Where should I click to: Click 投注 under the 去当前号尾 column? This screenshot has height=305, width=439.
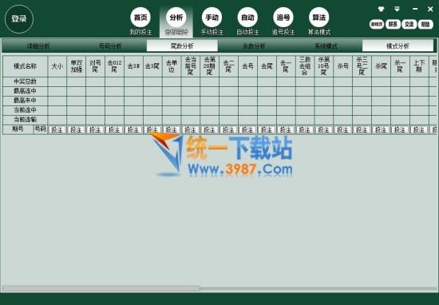pos(191,129)
